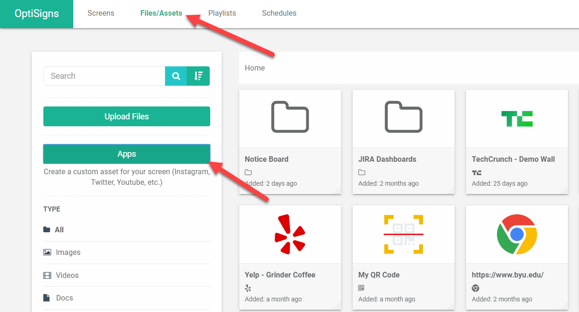
Task: Open the Notice Board folder icon
Action: [x=290, y=117]
